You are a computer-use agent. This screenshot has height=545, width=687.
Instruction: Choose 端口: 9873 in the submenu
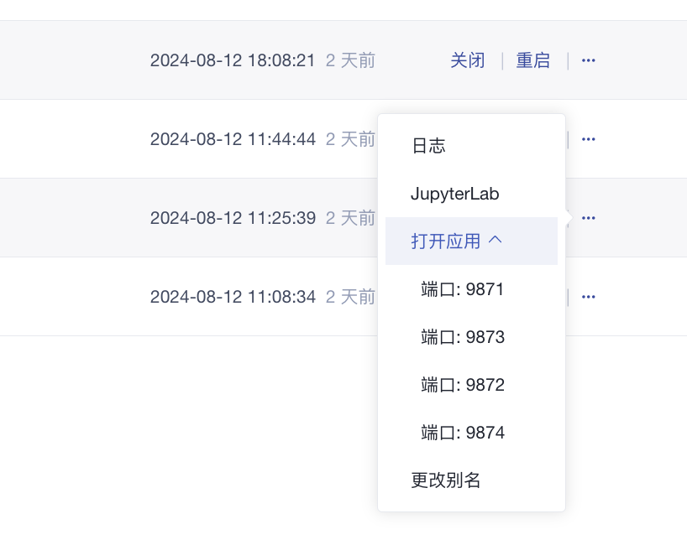[462, 337]
